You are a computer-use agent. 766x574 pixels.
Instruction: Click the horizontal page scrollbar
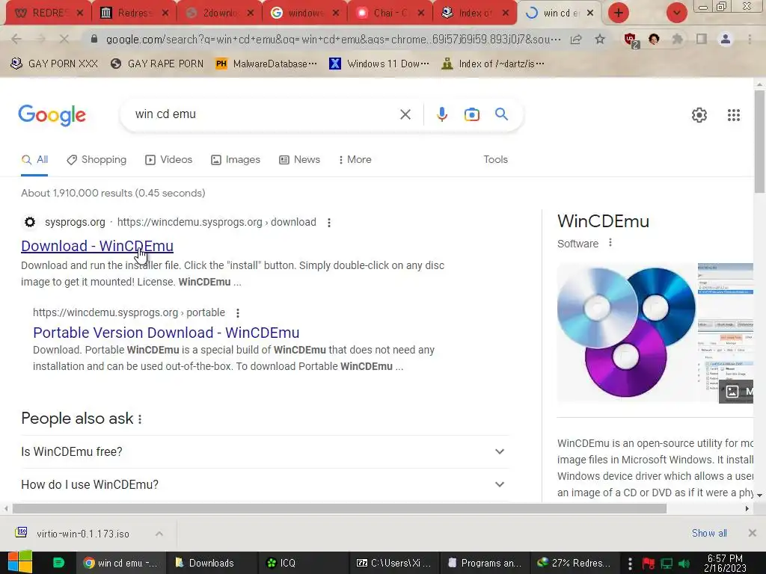click(340, 508)
